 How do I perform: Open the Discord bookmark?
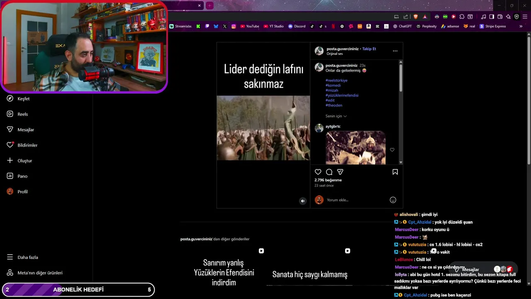point(297,26)
